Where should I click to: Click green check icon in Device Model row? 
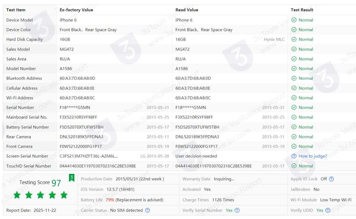click(x=294, y=20)
